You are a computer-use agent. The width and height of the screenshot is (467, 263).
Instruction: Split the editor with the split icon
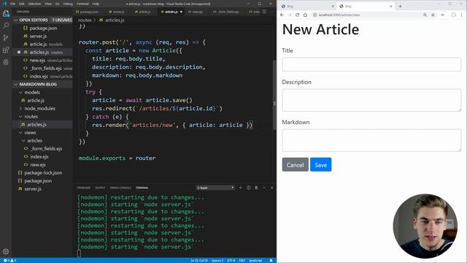click(x=264, y=12)
